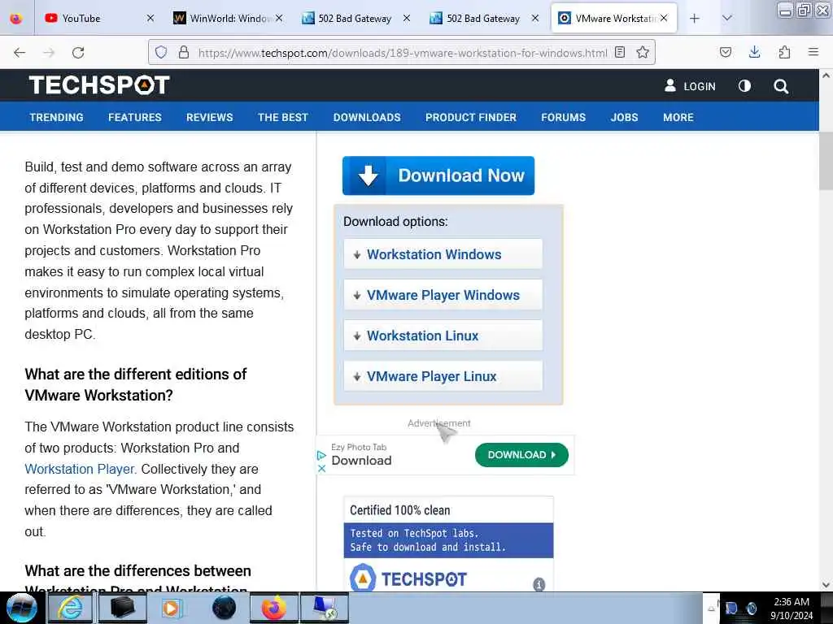This screenshot has width=833, height=624.
Task: Click the browser forward arrow
Action: point(49,53)
